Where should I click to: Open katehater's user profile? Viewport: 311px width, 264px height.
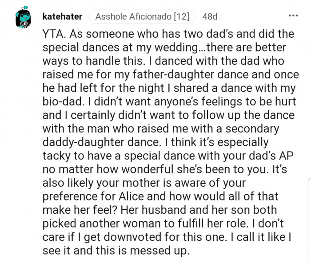pyautogui.click(x=62, y=17)
